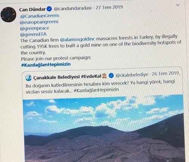Click the house emoji after #EvdeKal

coord(104,76)
